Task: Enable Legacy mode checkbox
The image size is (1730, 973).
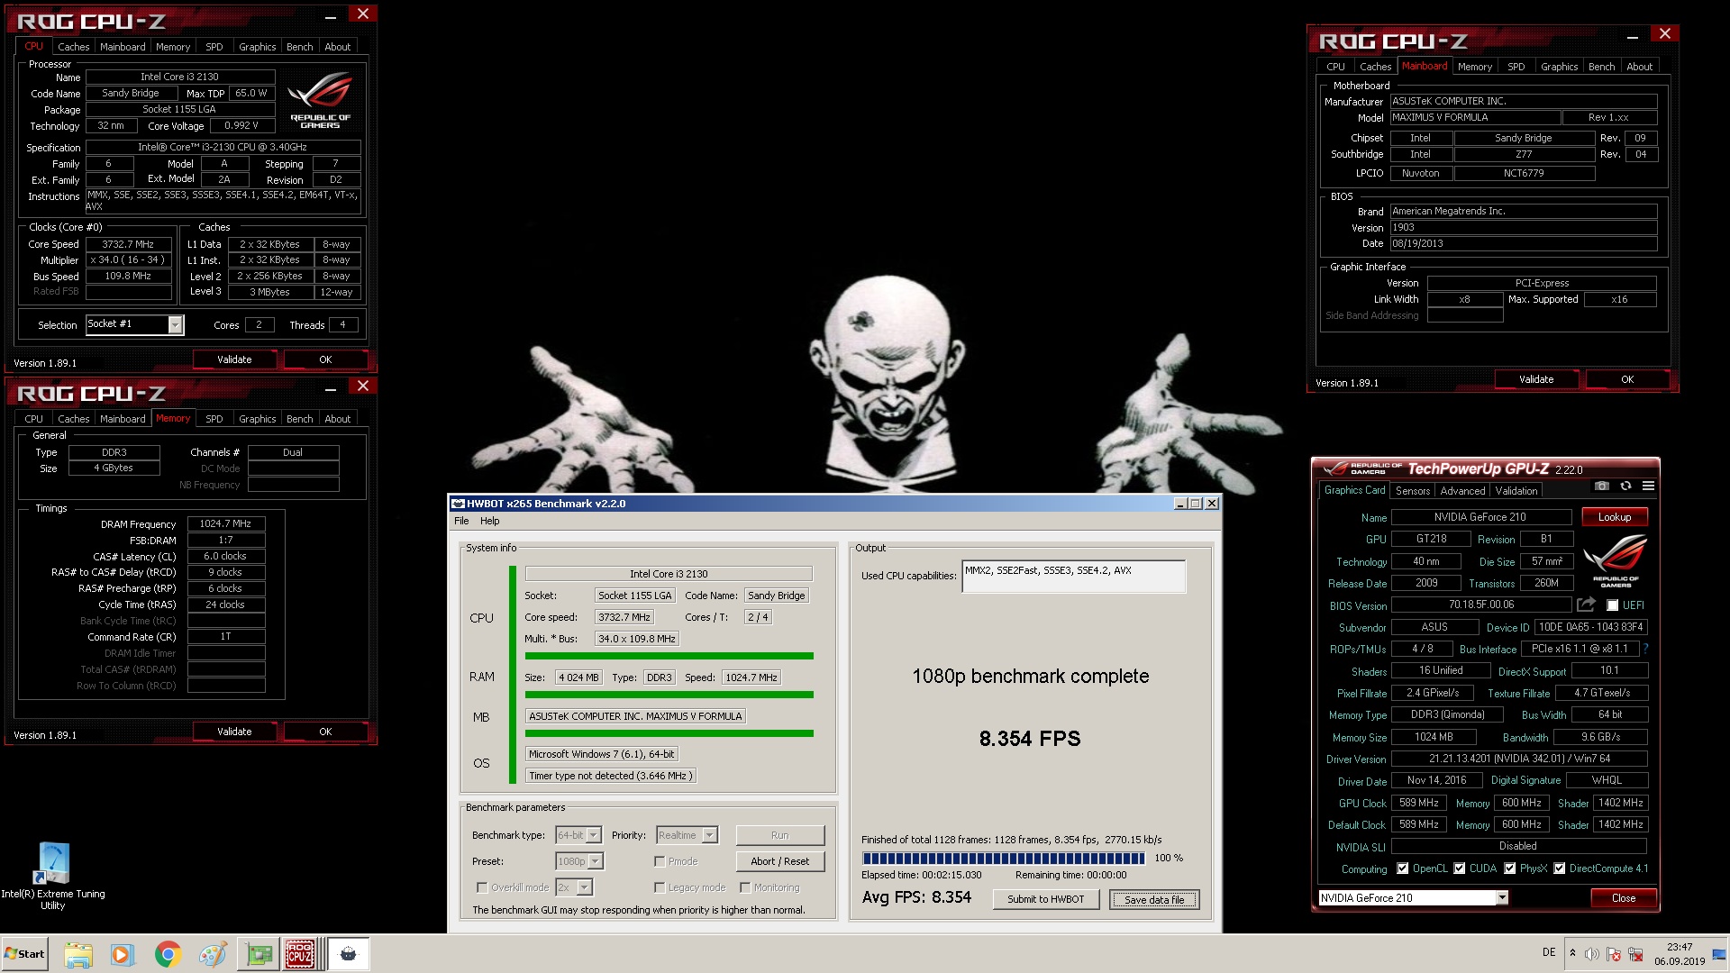Action: pyautogui.click(x=660, y=887)
